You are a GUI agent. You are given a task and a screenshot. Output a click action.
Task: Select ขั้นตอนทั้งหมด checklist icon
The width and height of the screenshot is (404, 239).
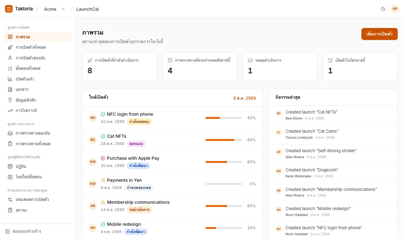(10, 69)
